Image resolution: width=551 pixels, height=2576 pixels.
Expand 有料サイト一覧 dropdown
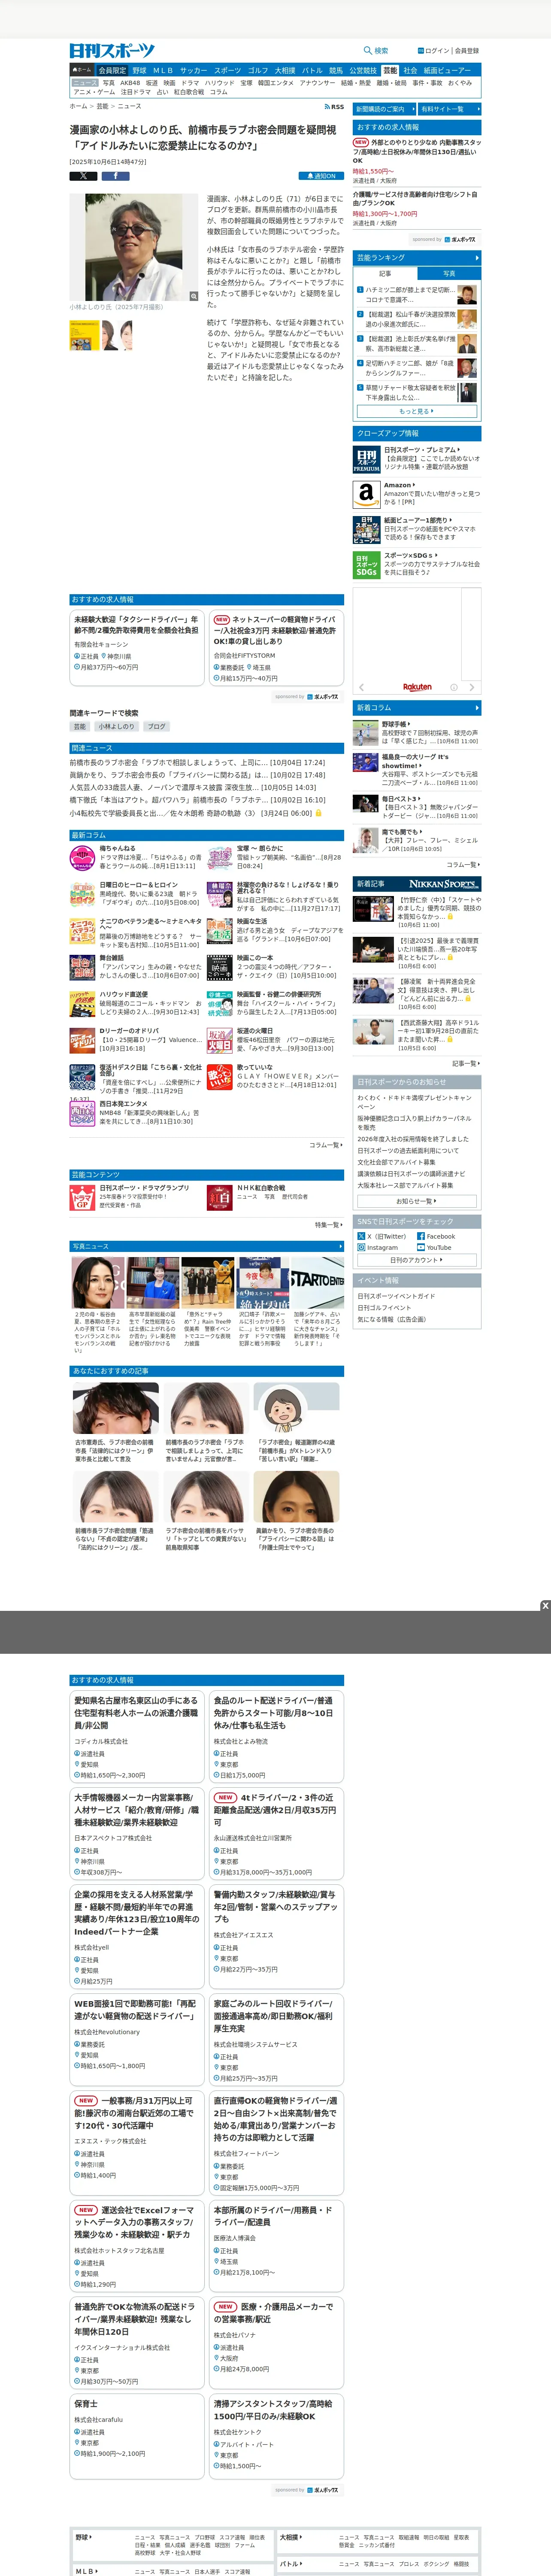click(450, 109)
